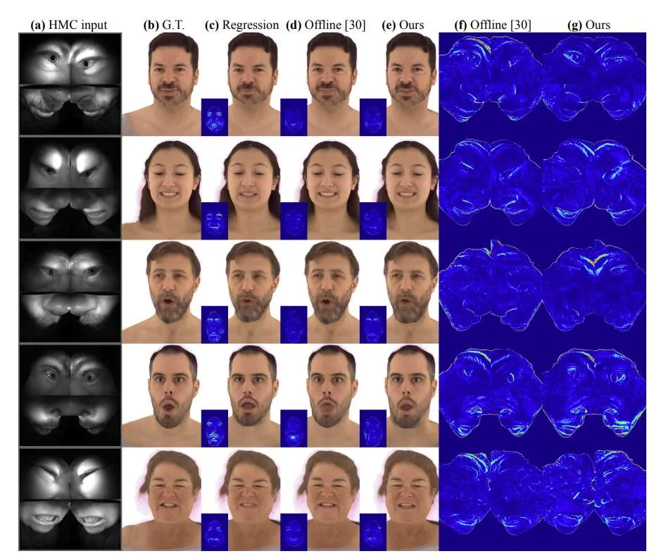Open Regression face render in first row
Screen dimensions: 666x556
[253, 84]
